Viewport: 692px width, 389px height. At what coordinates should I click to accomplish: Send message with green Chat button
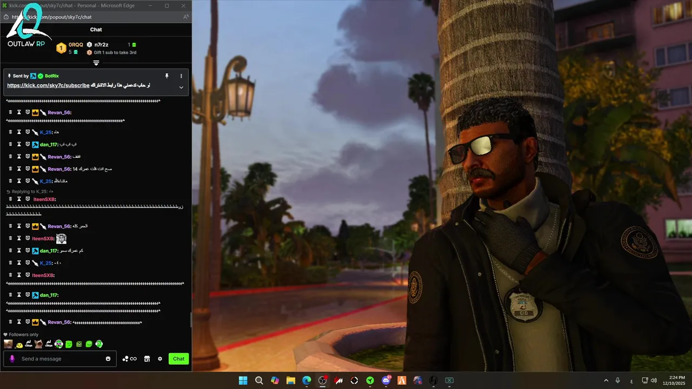(178, 359)
